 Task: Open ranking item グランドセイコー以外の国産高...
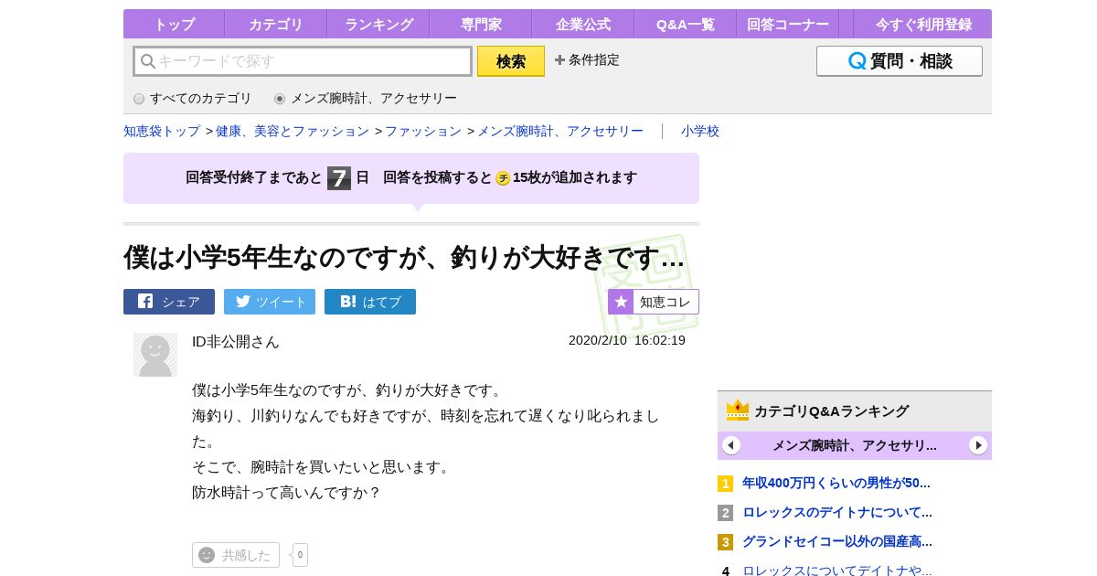click(837, 541)
